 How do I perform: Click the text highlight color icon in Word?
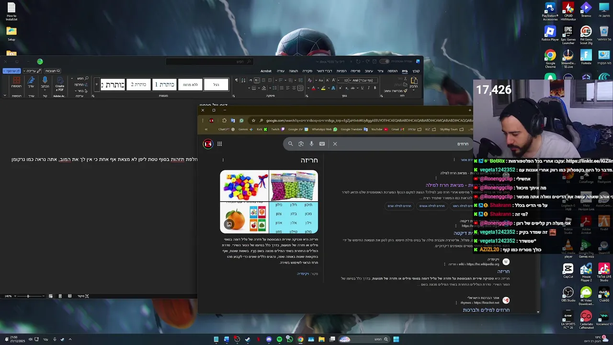tap(323, 88)
